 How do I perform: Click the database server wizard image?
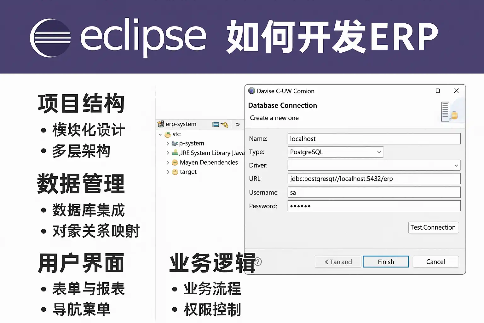click(449, 111)
